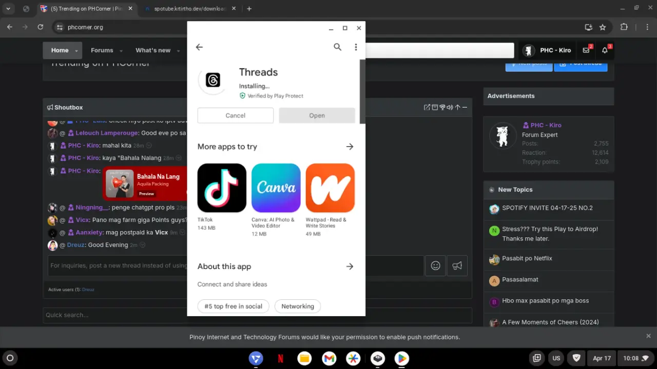This screenshot has height=369, width=657.
Task: Select the #5 top free in social chip
Action: tap(234, 306)
